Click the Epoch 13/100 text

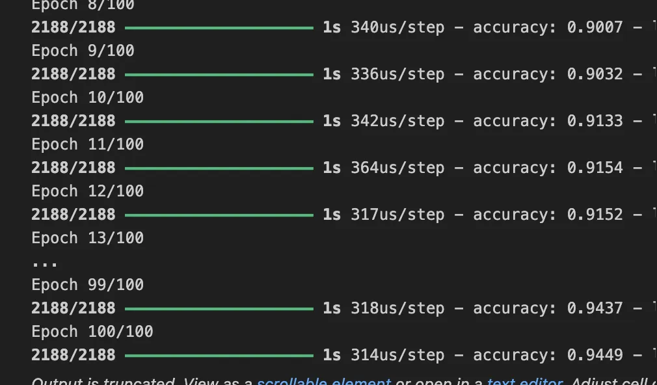[87, 238]
